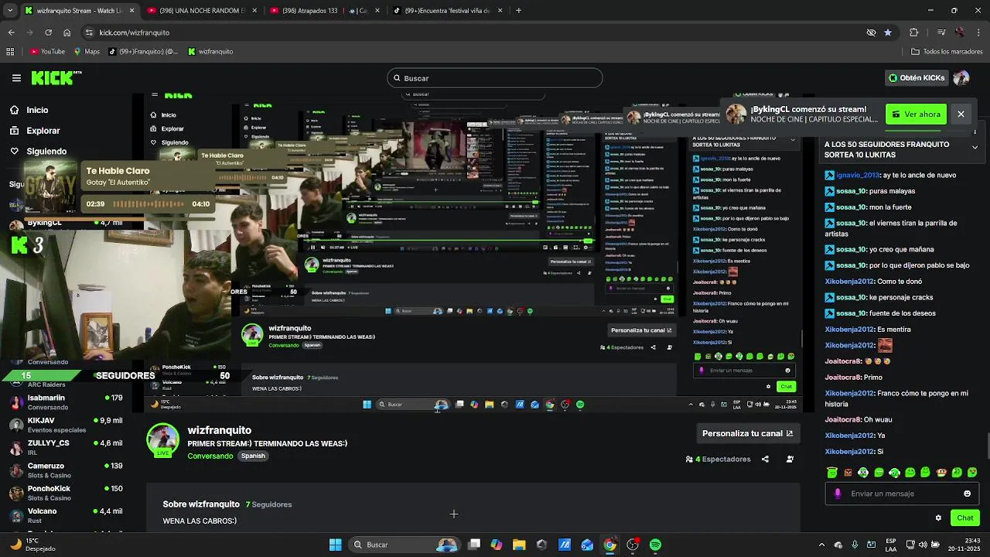Select the last heart-eyes emote in quick emotes
This screenshot has height=557, width=990.
tap(972, 473)
